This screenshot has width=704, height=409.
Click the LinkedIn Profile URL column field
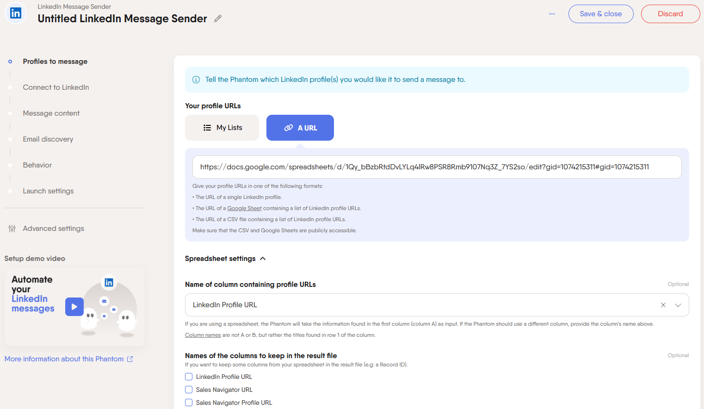pos(437,305)
